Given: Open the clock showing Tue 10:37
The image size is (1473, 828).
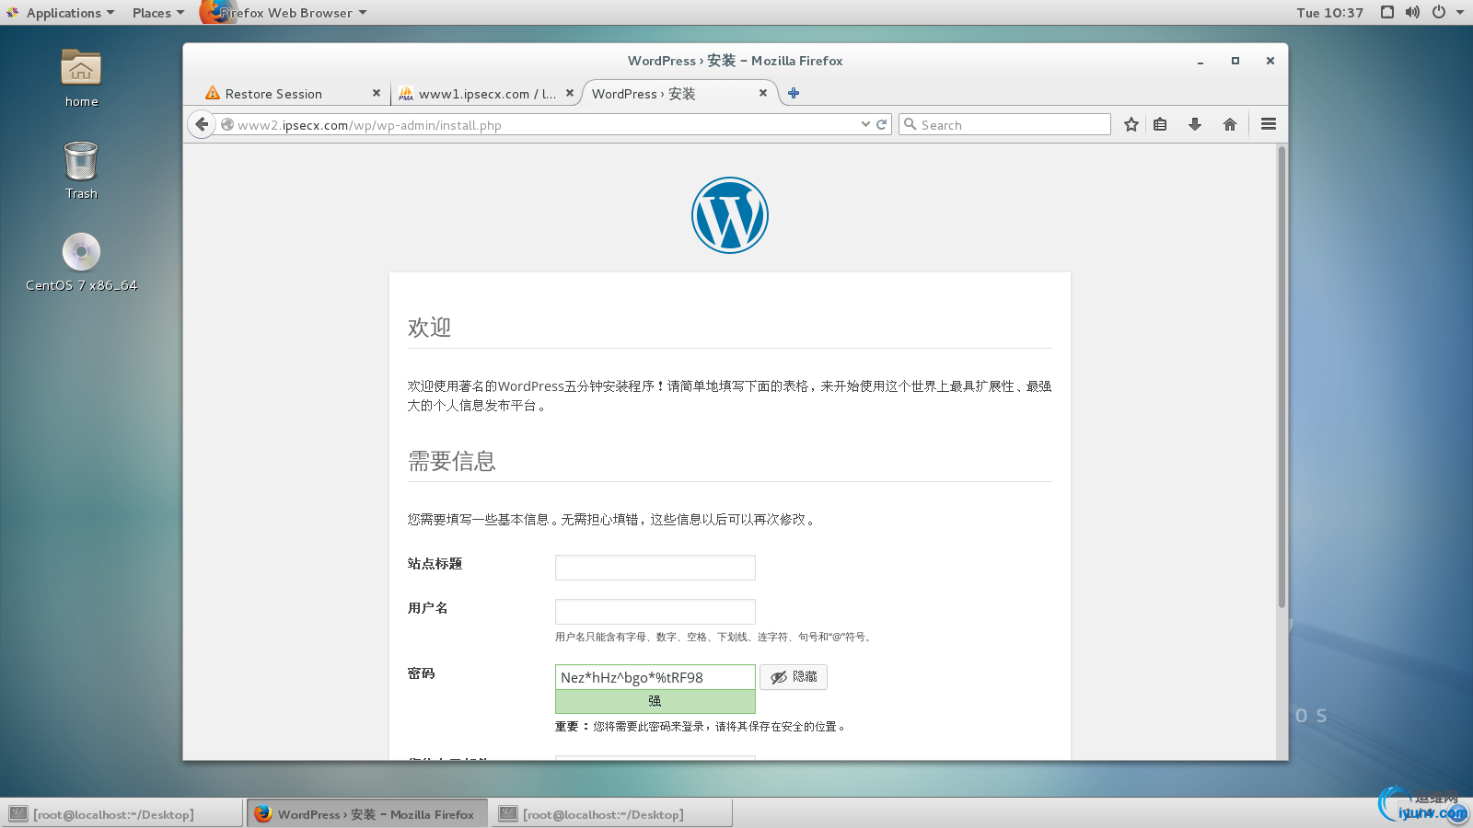Looking at the screenshot, I should click(1329, 12).
